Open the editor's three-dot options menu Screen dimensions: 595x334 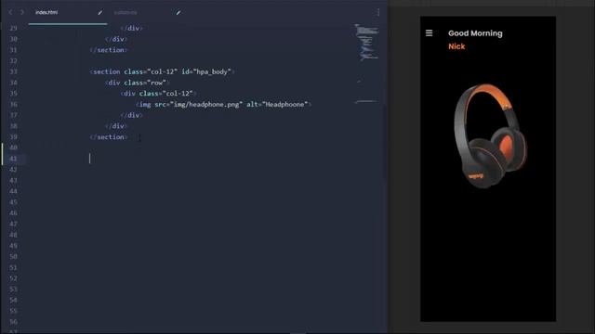378,12
